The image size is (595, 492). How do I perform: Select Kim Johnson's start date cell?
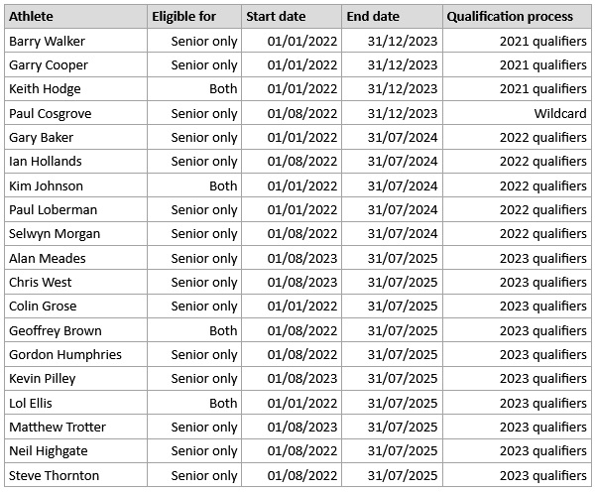[x=292, y=185]
